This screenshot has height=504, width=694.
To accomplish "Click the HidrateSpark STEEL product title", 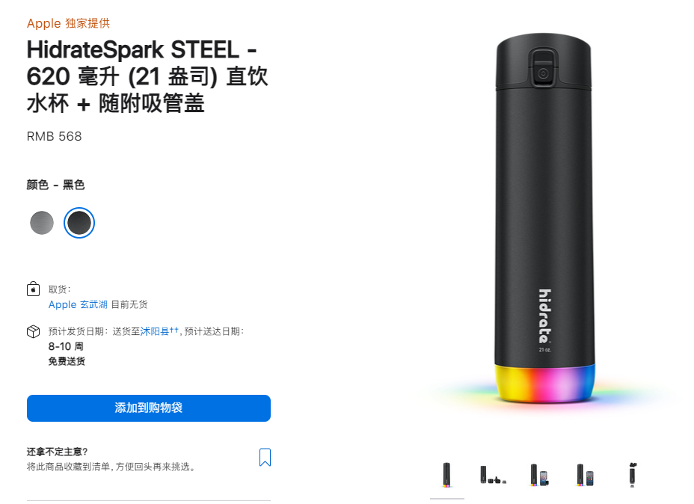I will [x=147, y=76].
